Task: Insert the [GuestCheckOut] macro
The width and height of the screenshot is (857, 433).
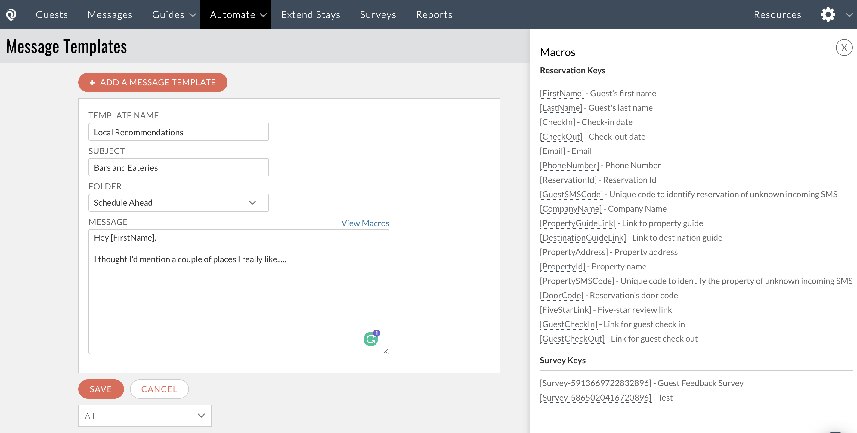Action: pyautogui.click(x=572, y=339)
